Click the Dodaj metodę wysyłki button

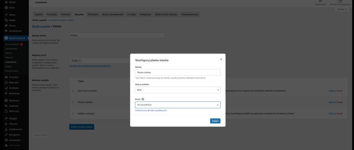pyautogui.click(x=82, y=127)
